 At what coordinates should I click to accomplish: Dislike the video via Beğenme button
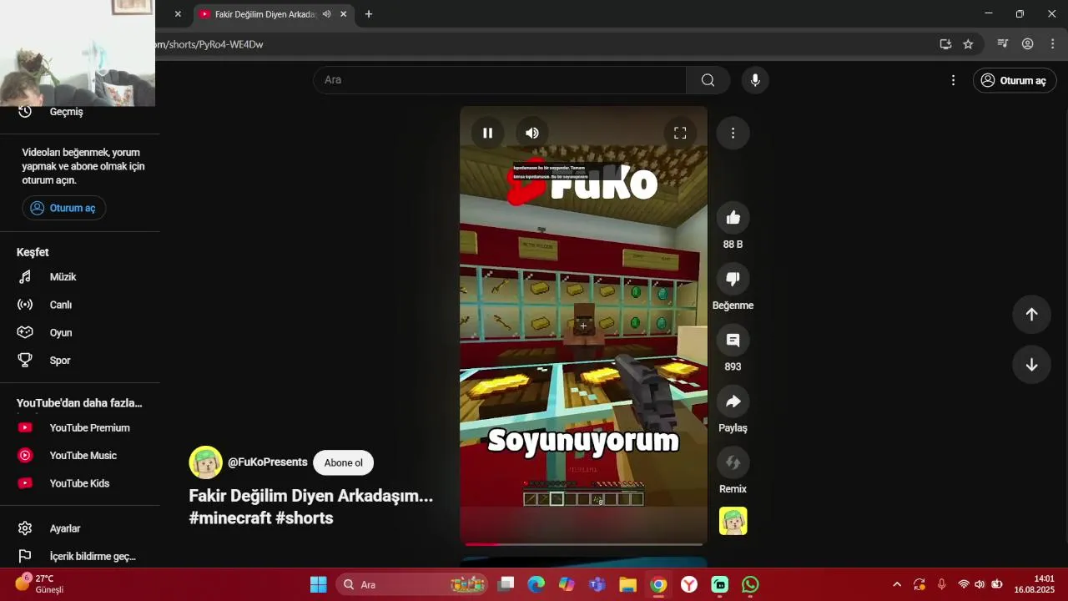click(x=733, y=279)
